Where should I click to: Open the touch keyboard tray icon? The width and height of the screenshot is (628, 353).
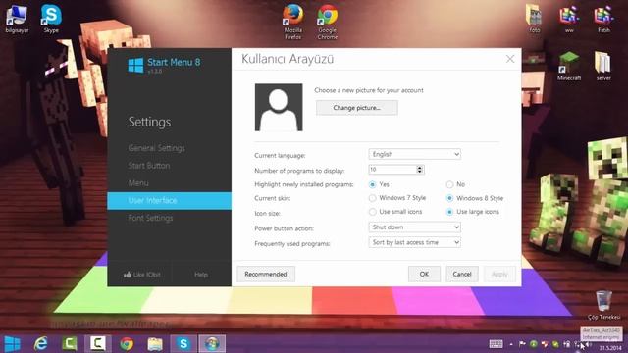pyautogui.click(x=496, y=344)
